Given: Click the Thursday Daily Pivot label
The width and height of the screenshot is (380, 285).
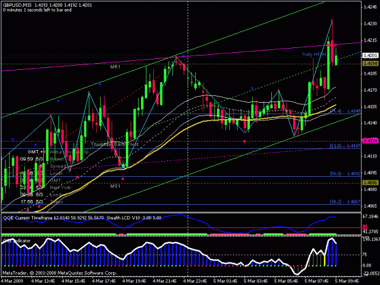Looking at the screenshot, I should coord(115,144).
